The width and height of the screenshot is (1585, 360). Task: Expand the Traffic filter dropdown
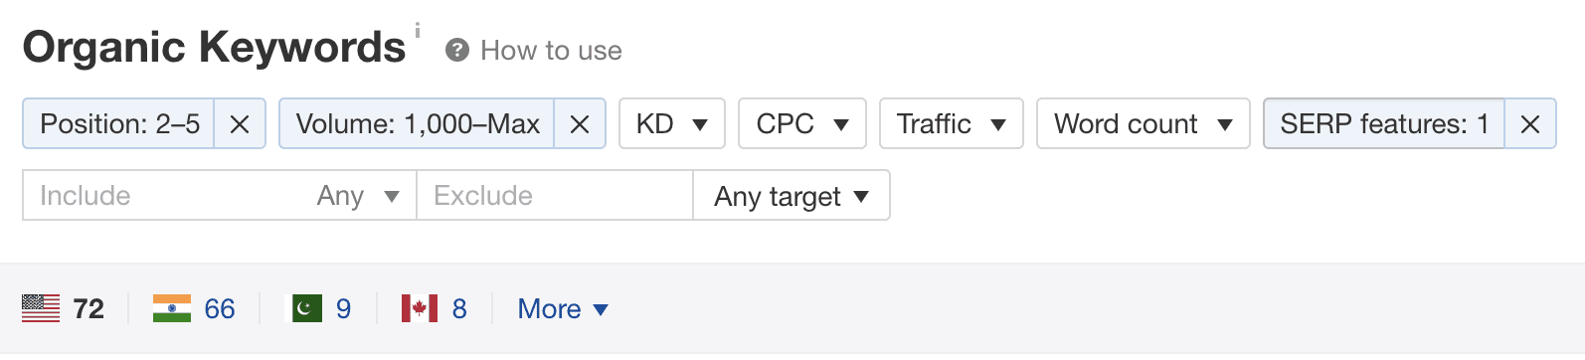coord(952,123)
